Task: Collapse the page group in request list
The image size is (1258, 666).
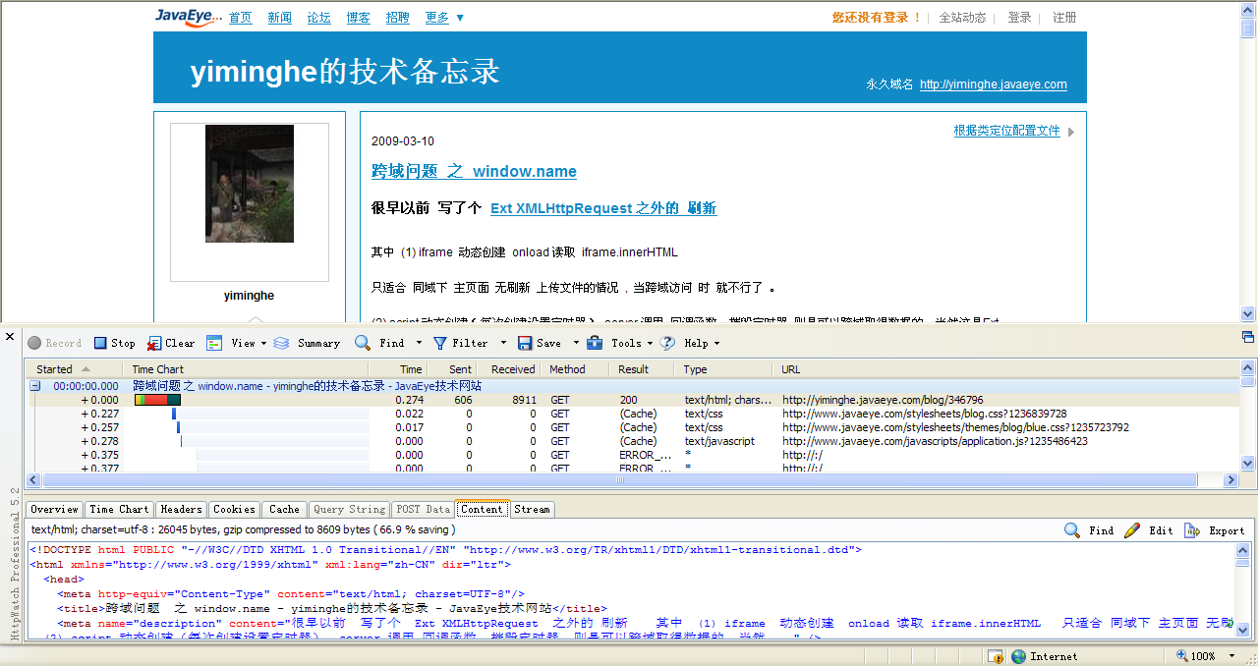Action: point(35,386)
